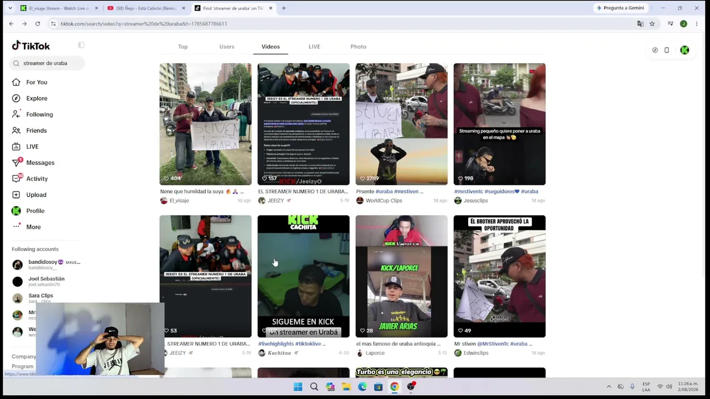Viewport: 710px width, 399px height.
Task: Open the Activity notifications
Action: 37,178
